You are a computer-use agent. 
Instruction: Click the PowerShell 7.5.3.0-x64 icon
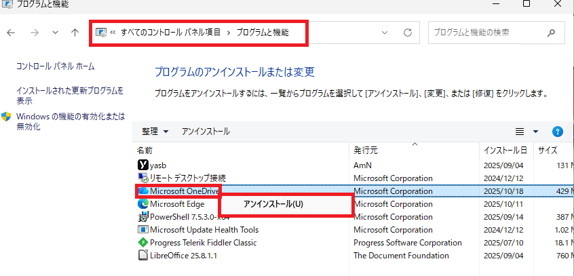[142, 217]
